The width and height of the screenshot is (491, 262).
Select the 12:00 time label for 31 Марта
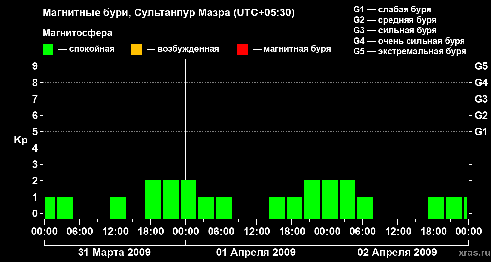(115, 232)
